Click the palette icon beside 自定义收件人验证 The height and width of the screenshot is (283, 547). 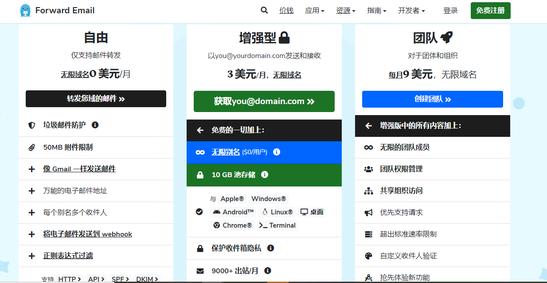(x=368, y=256)
